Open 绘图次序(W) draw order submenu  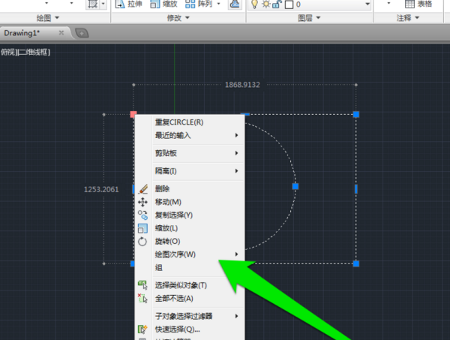click(190, 254)
